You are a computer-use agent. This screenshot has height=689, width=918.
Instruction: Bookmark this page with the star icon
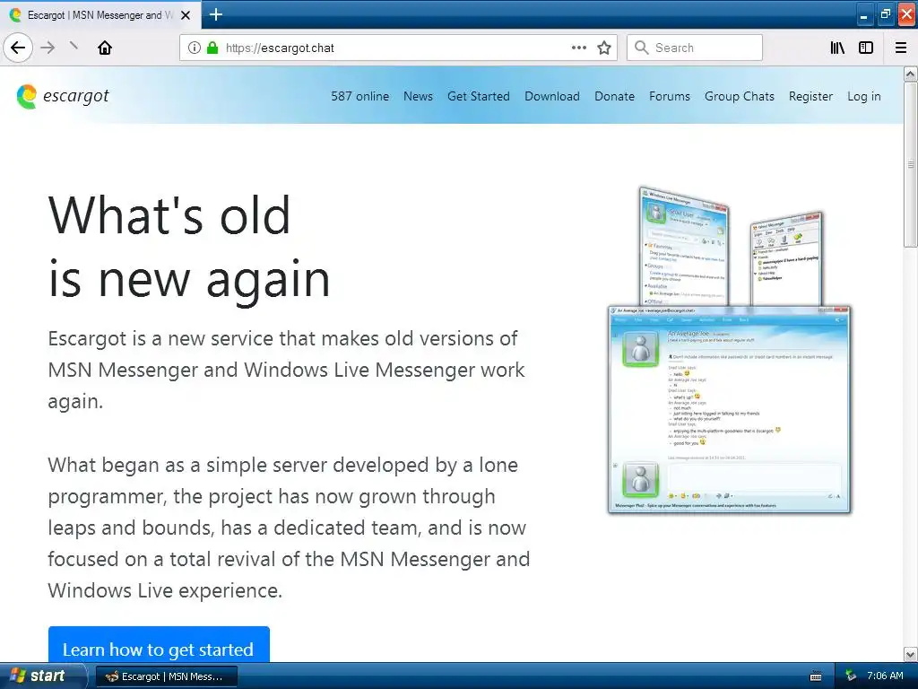pos(604,48)
